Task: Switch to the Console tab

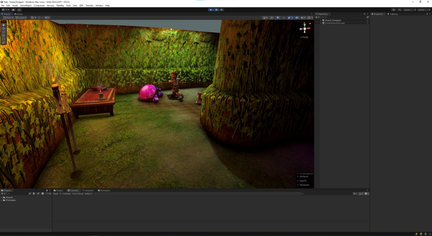Action: [x=73, y=190]
